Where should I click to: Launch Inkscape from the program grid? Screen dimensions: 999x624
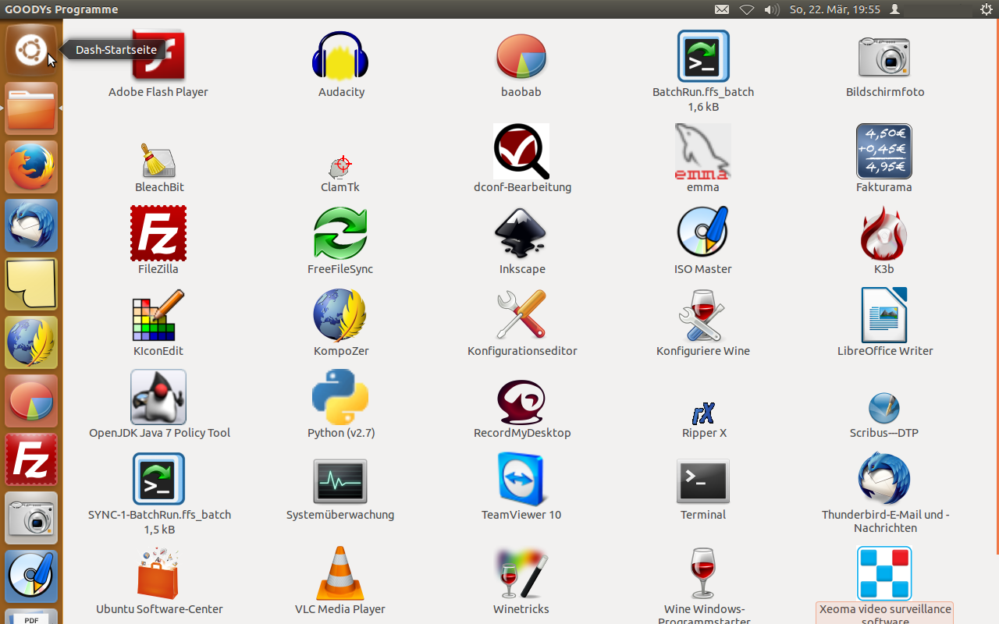click(521, 234)
